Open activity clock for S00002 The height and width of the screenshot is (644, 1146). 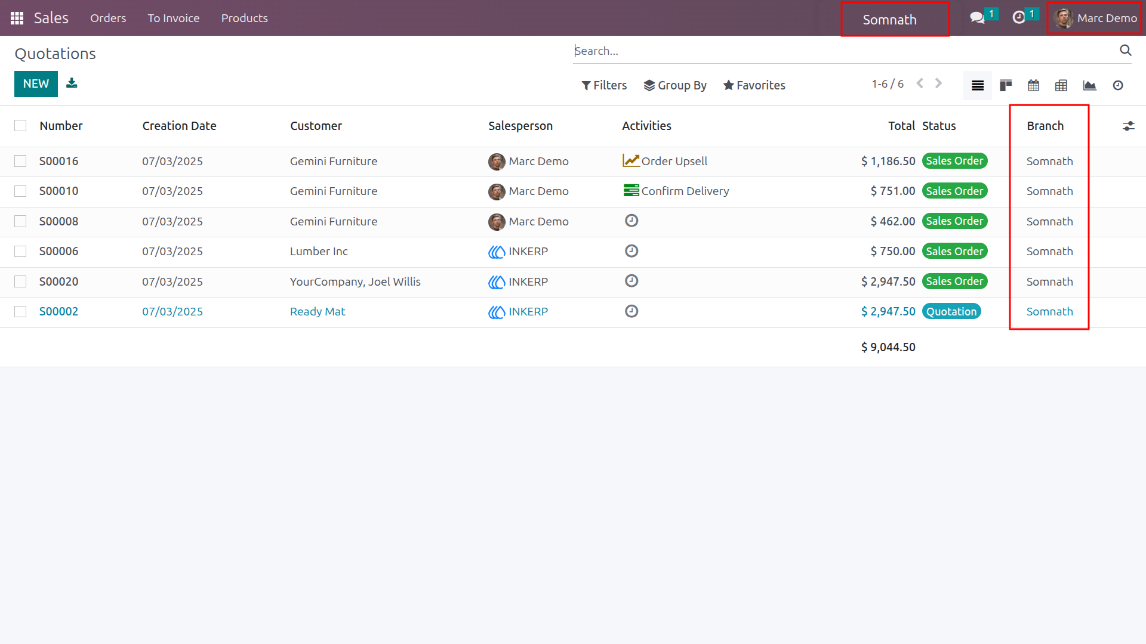point(631,311)
